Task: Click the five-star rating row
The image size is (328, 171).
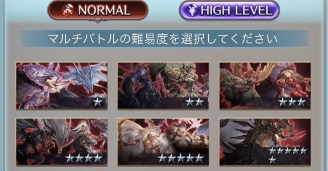Action: [x=181, y=158]
